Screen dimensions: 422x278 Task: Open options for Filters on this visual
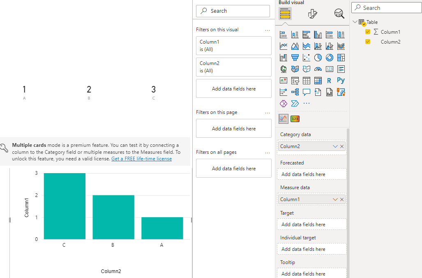(x=267, y=30)
